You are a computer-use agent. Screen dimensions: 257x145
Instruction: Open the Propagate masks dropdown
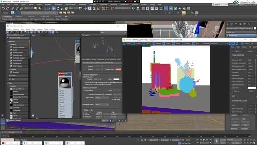(x=102, y=104)
